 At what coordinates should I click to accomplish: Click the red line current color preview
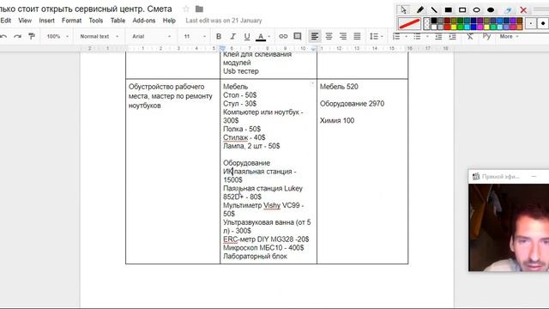(409, 24)
